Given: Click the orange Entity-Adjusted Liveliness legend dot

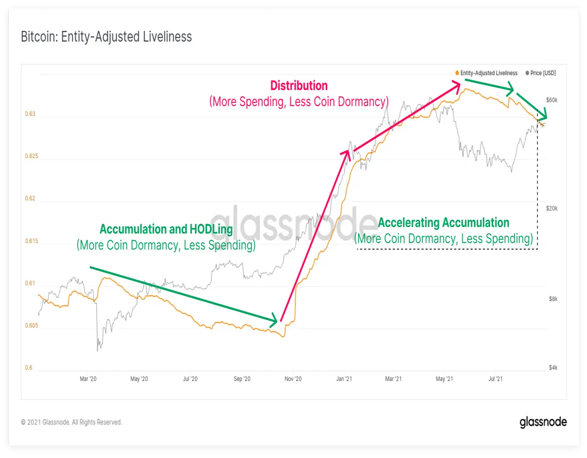Looking at the screenshot, I should (x=457, y=73).
